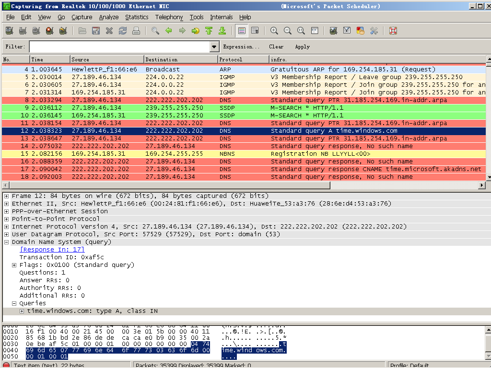Open the Statistics menu
This screenshot has height=368, width=491.
click(137, 17)
